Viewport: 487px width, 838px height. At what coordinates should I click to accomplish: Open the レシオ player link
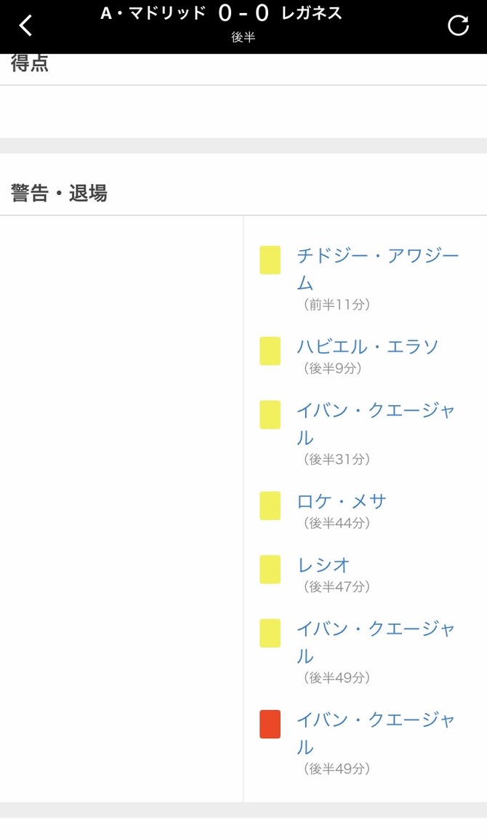click(x=323, y=565)
